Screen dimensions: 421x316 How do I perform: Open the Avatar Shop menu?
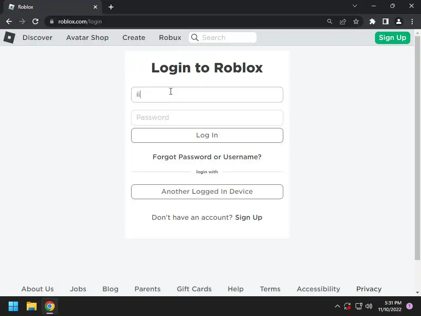point(87,37)
